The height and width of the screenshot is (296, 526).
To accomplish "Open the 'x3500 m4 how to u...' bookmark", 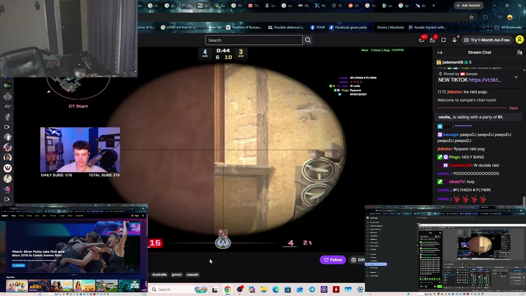I will click(x=179, y=28).
